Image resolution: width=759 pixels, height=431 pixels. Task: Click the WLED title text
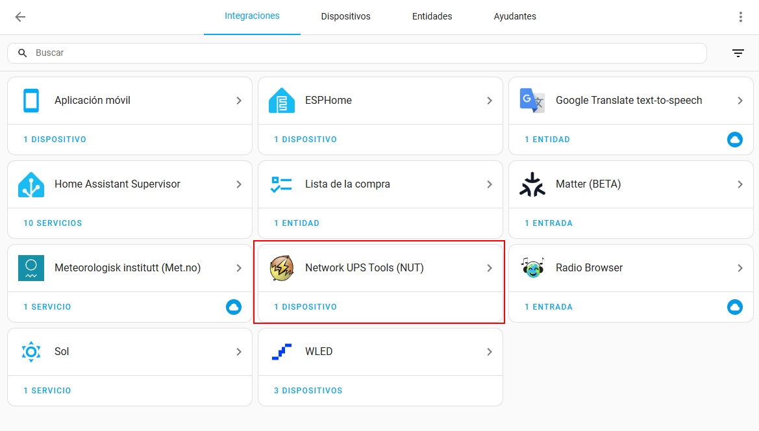[x=319, y=352]
